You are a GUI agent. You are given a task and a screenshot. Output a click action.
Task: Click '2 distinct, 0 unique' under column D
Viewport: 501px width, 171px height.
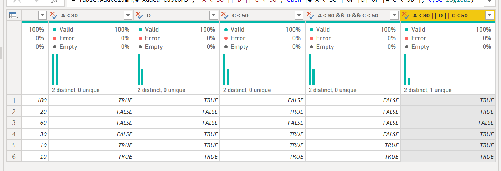(x=161, y=90)
